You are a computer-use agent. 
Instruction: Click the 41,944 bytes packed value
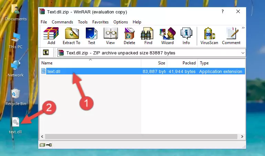coord(182,71)
